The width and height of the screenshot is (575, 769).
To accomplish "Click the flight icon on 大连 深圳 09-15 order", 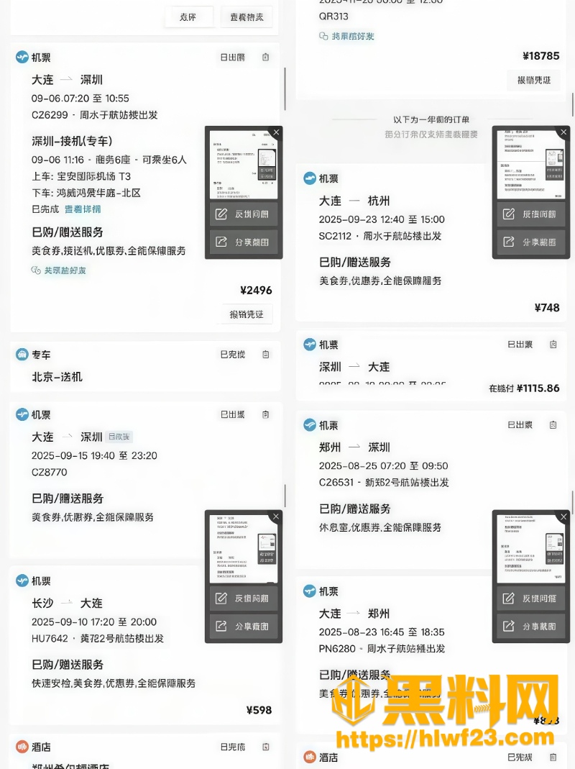I will [x=22, y=414].
